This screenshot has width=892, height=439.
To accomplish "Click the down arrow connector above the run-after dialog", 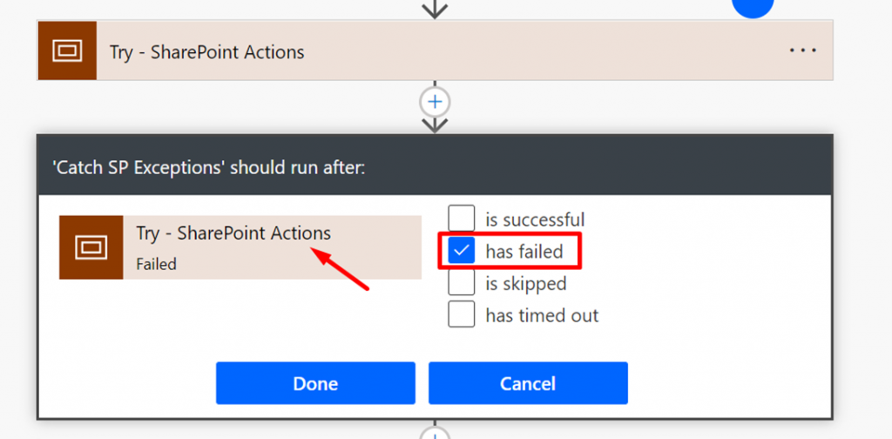I will pos(435,125).
